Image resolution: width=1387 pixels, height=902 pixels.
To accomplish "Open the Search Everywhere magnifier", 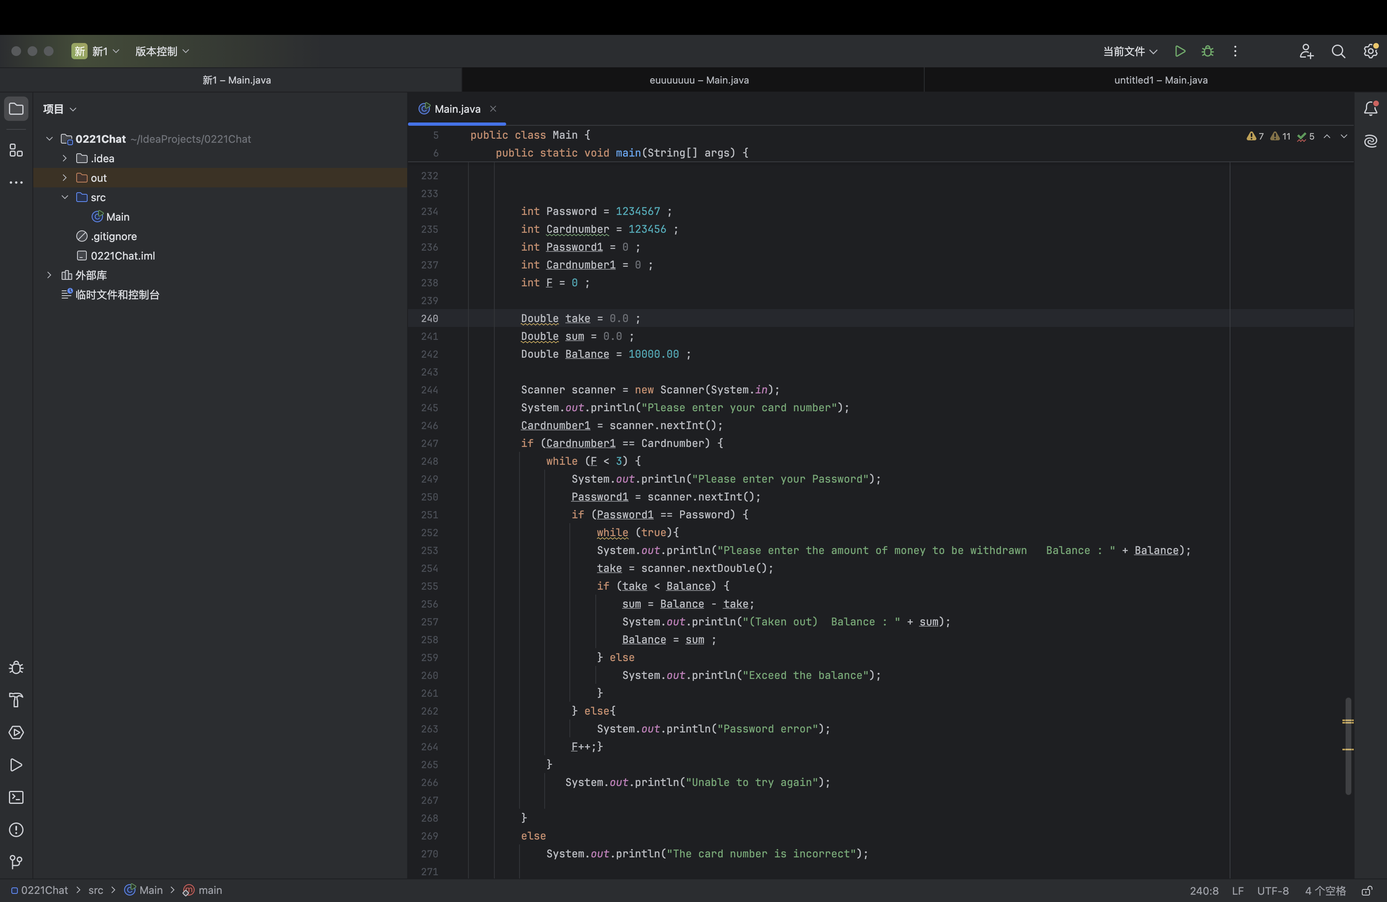I will click(x=1338, y=51).
